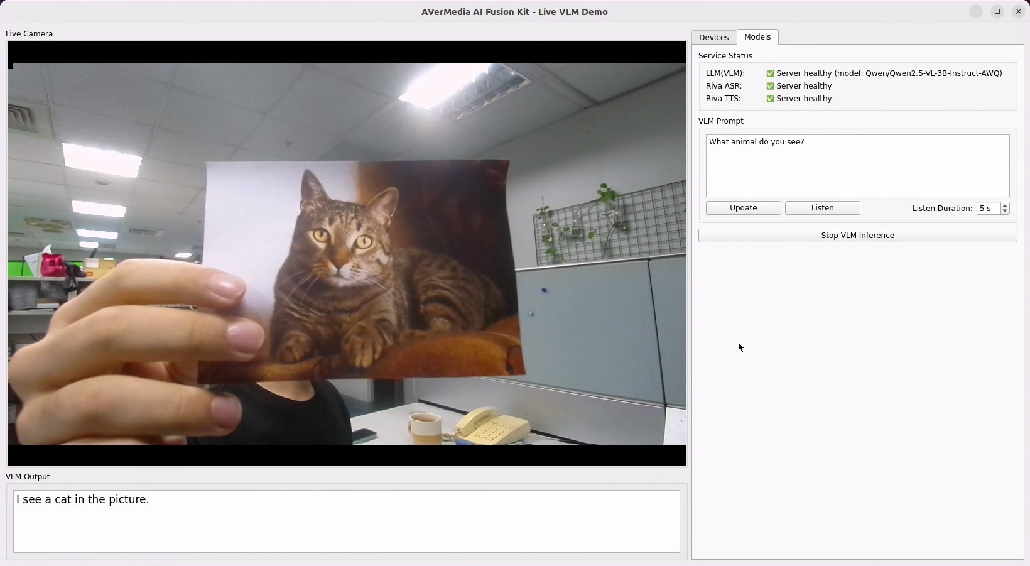Viewport: 1030px width, 566px height.
Task: Minimize the Live VLM Demo window
Action: coord(975,12)
